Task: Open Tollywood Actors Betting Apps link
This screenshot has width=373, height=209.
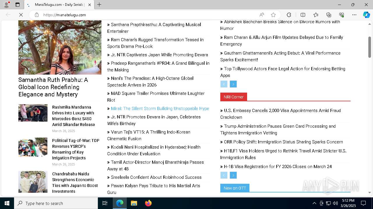Action: 283,72
